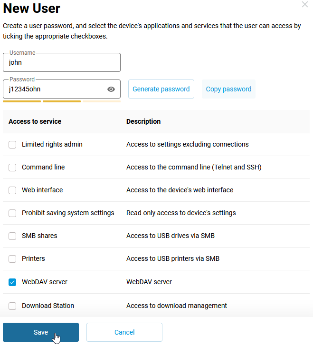Screen dimensions: 313x347
Task: Select the WebDAV server label text
Action: (45, 282)
